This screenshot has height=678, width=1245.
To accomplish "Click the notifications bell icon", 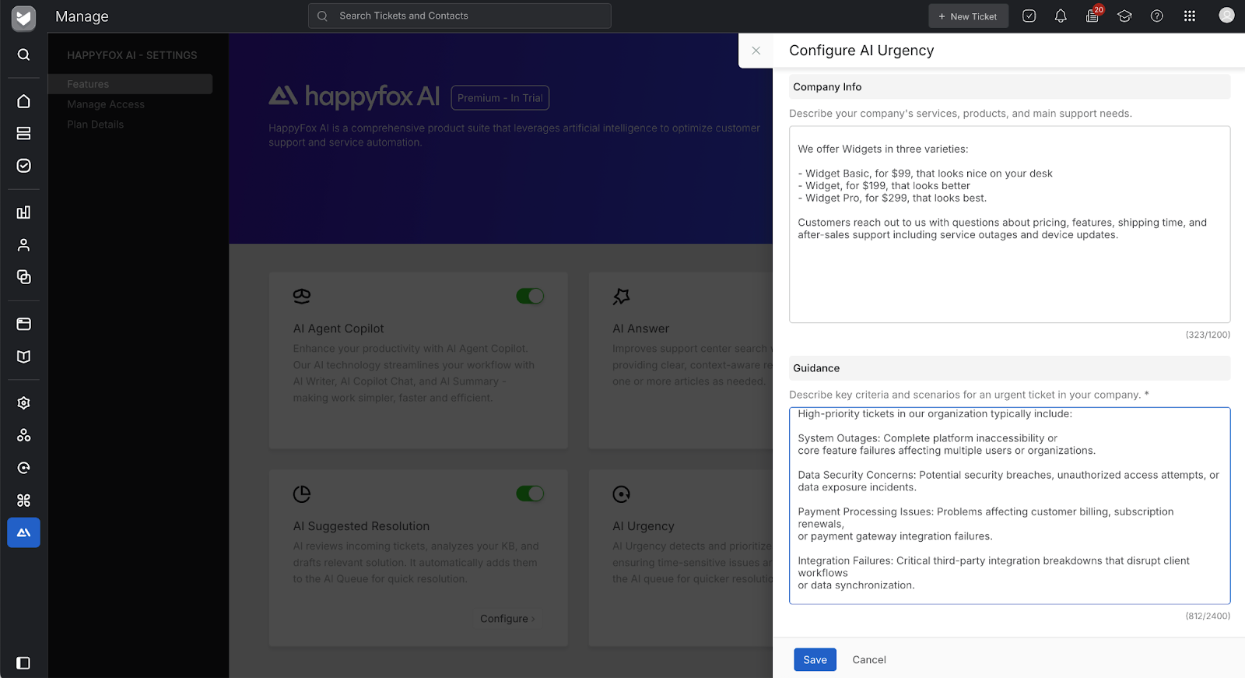I will [1061, 16].
